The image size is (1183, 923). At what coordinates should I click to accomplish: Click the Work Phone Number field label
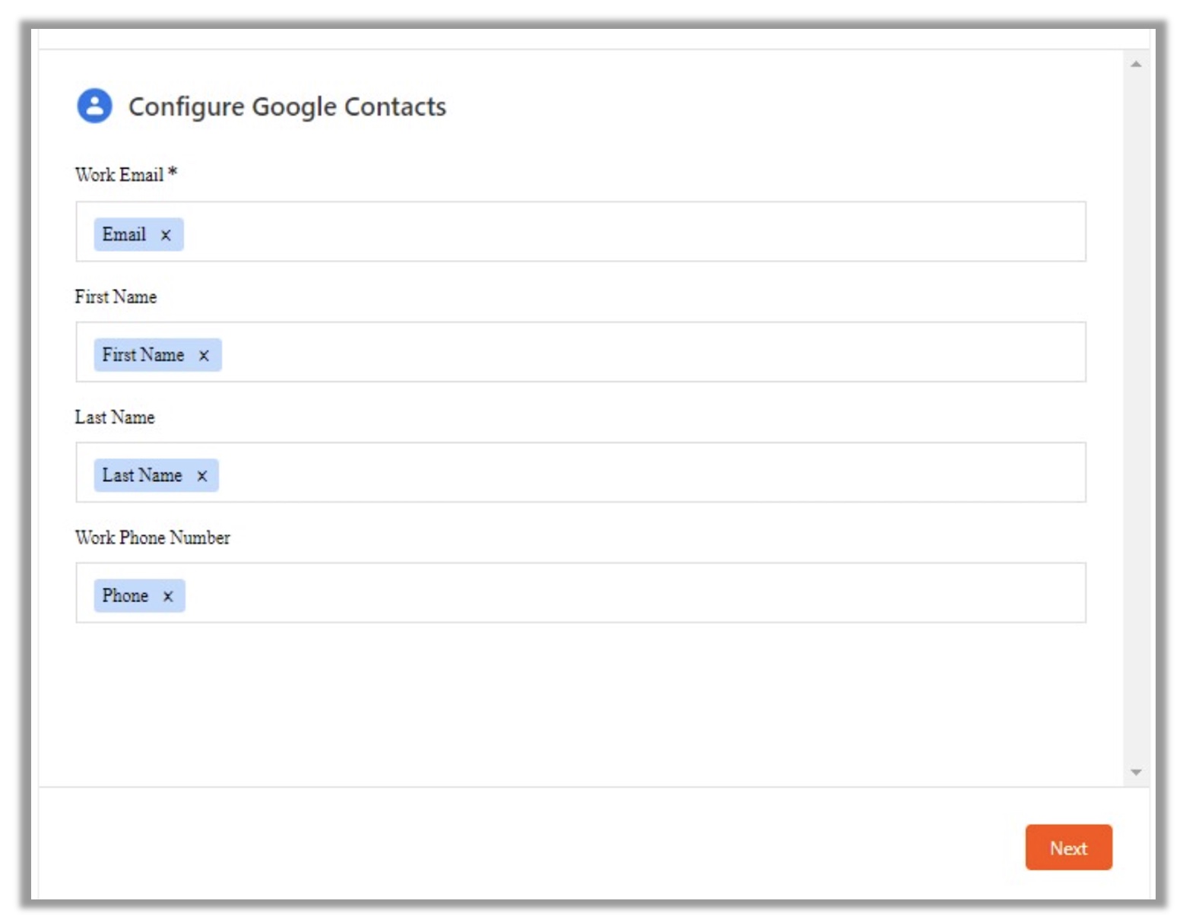coord(153,538)
